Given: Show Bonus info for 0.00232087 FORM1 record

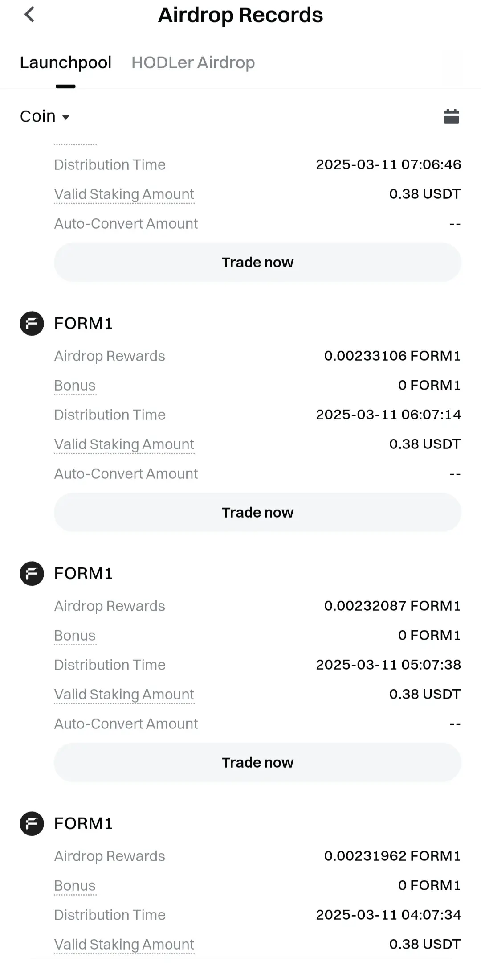Looking at the screenshot, I should [x=75, y=635].
